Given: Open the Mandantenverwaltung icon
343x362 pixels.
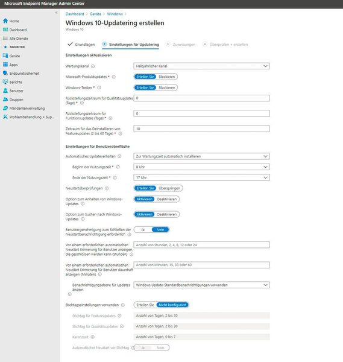Looking at the screenshot, I should pyautogui.click(x=5, y=108).
